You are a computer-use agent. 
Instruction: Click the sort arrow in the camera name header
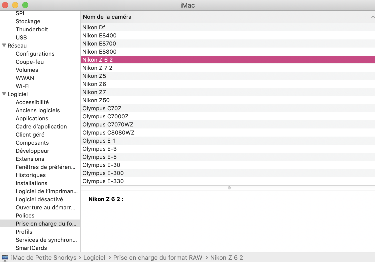pos(373,17)
